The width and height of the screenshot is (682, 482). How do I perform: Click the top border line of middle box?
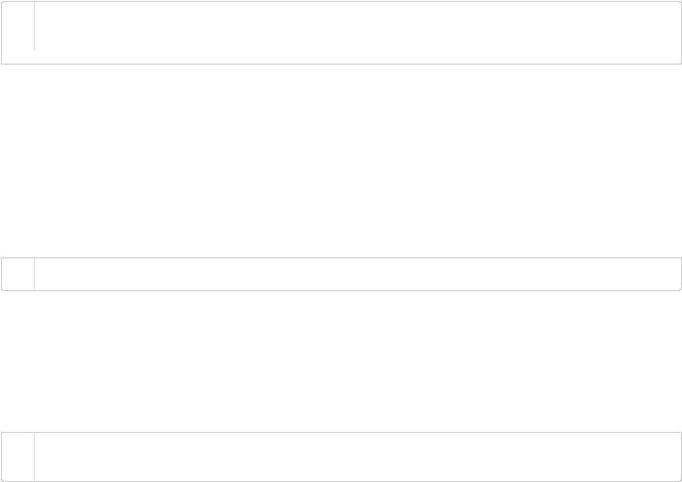click(341, 257)
